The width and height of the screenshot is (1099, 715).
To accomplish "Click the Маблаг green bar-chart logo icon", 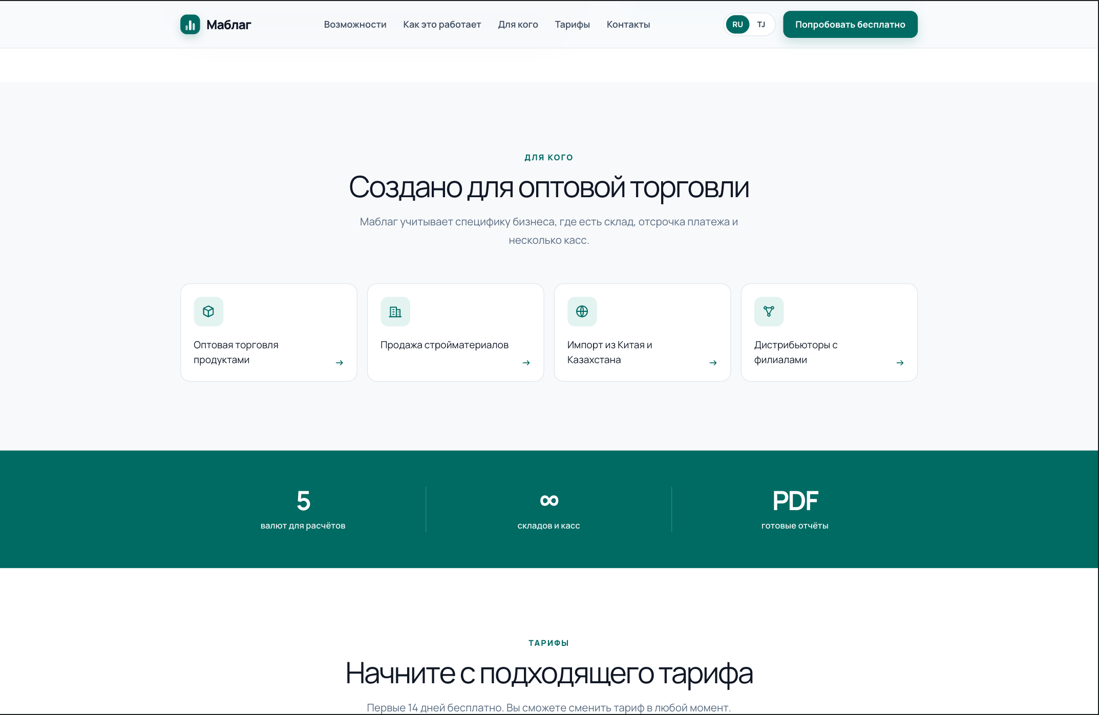I will [190, 25].
